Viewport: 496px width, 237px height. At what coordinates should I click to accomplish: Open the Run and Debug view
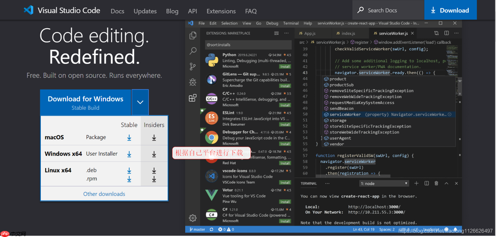(x=193, y=82)
